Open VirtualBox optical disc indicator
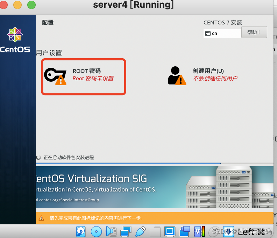Screen dimensions: 277x238 click(x=96, y=231)
